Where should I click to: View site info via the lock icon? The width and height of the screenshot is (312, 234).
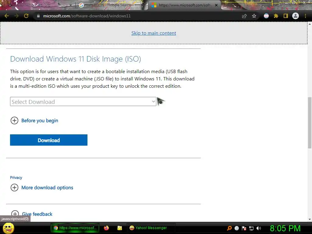click(x=38, y=16)
